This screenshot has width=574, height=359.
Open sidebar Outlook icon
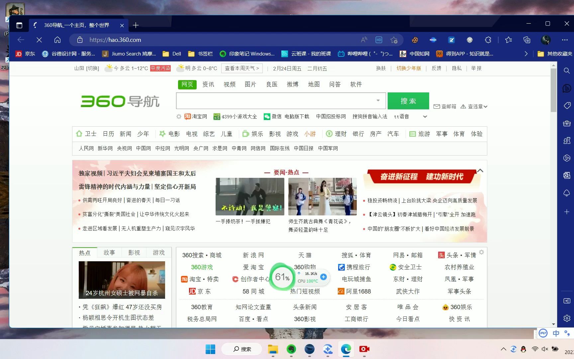coord(567,176)
